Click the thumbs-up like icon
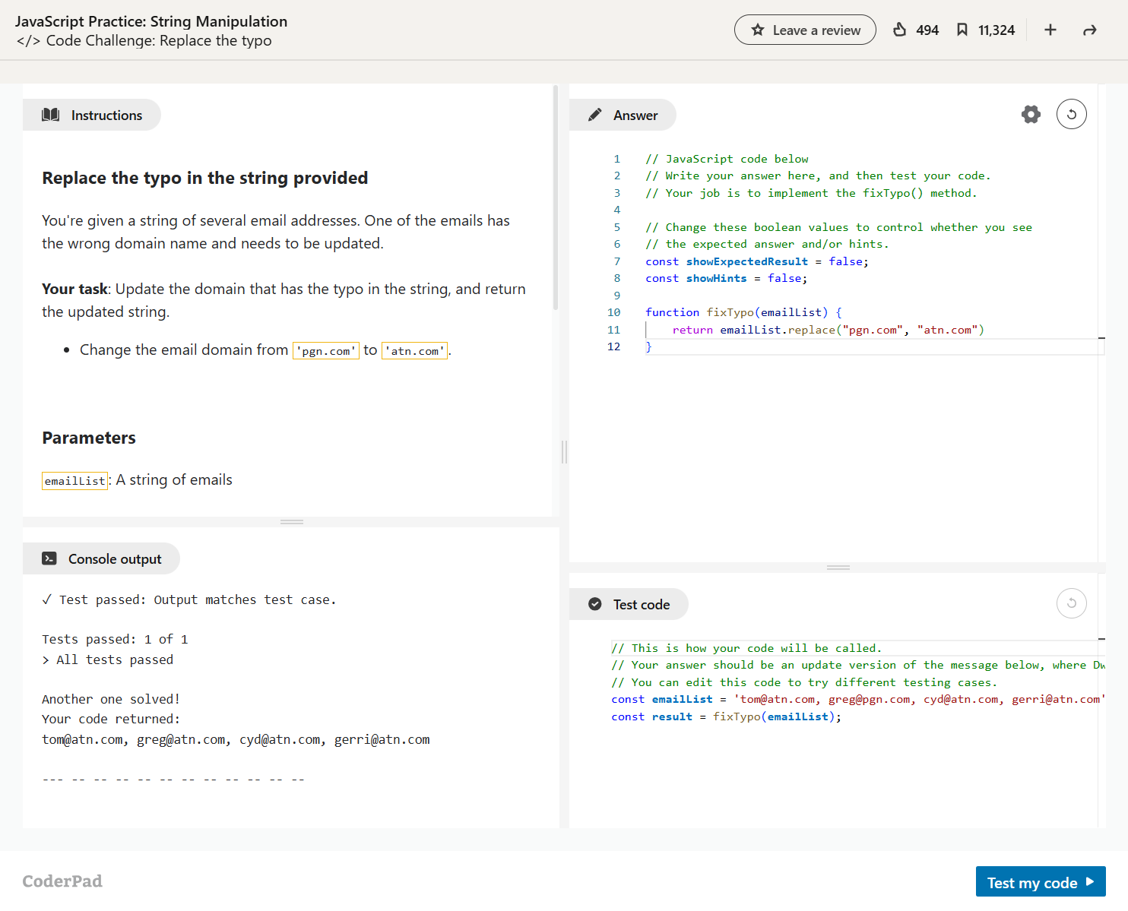 (x=899, y=30)
